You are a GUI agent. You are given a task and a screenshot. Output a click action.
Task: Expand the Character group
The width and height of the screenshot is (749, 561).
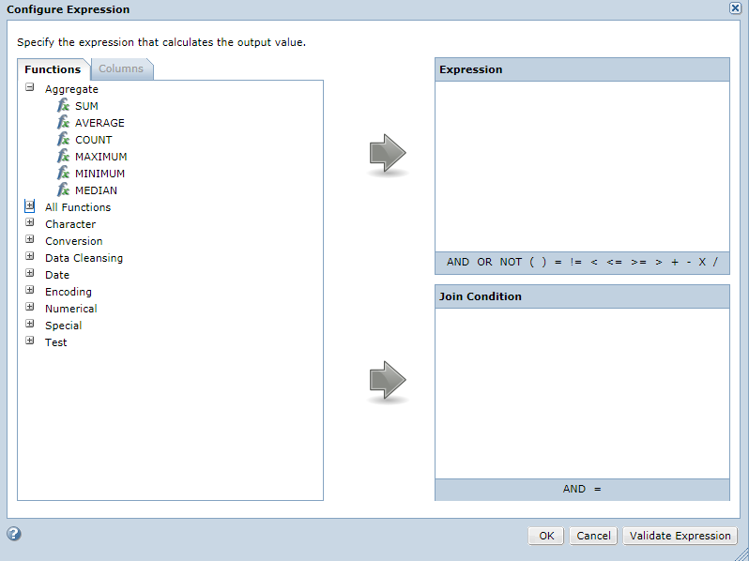pyautogui.click(x=30, y=222)
